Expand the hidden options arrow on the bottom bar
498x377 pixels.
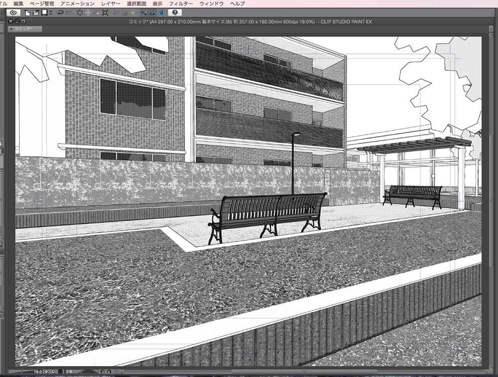pos(122,371)
